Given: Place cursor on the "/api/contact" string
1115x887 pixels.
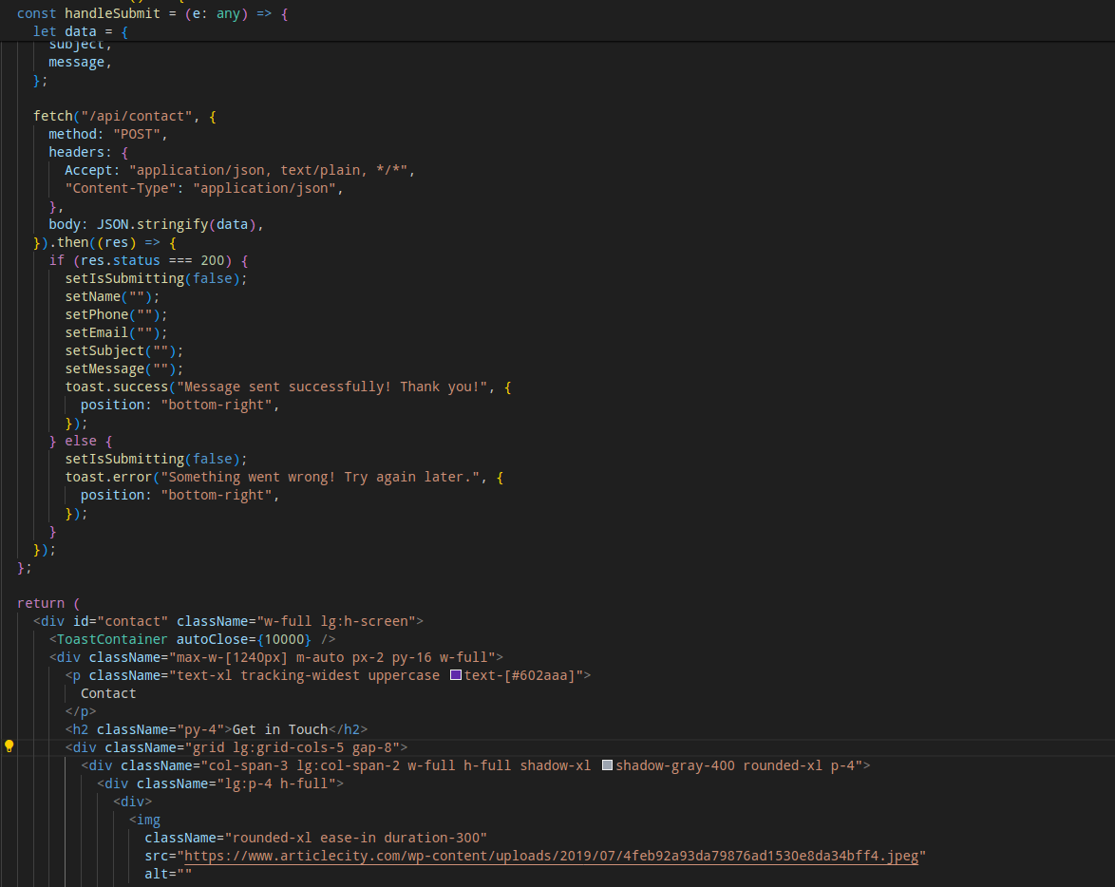Looking at the screenshot, I should click(x=133, y=116).
